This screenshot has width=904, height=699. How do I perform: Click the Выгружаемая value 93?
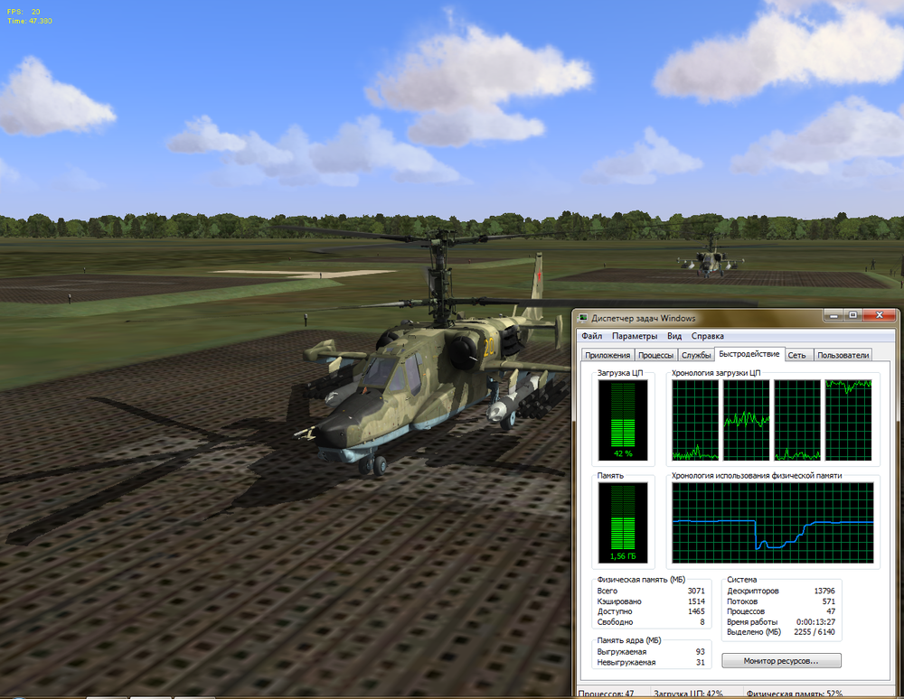point(700,652)
